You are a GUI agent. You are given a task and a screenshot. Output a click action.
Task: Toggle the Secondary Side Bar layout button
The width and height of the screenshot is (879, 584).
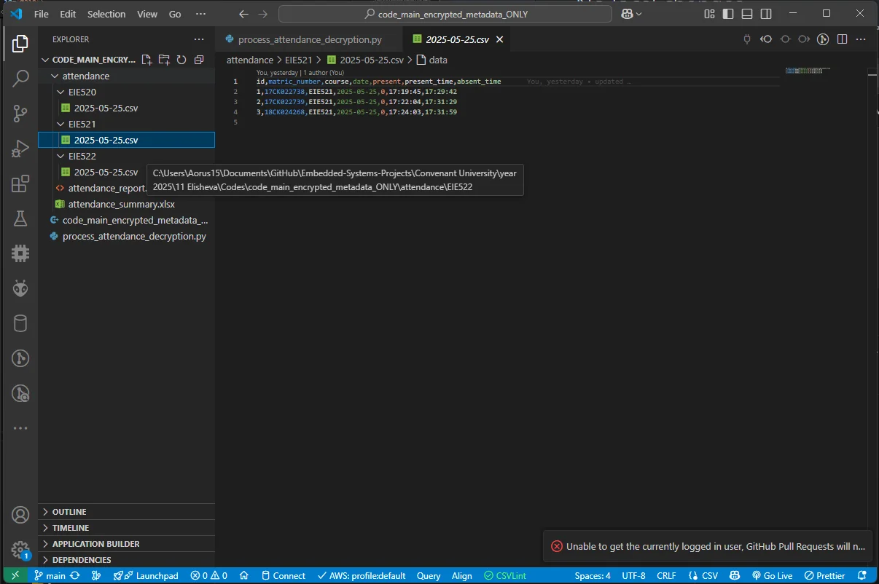tap(766, 14)
